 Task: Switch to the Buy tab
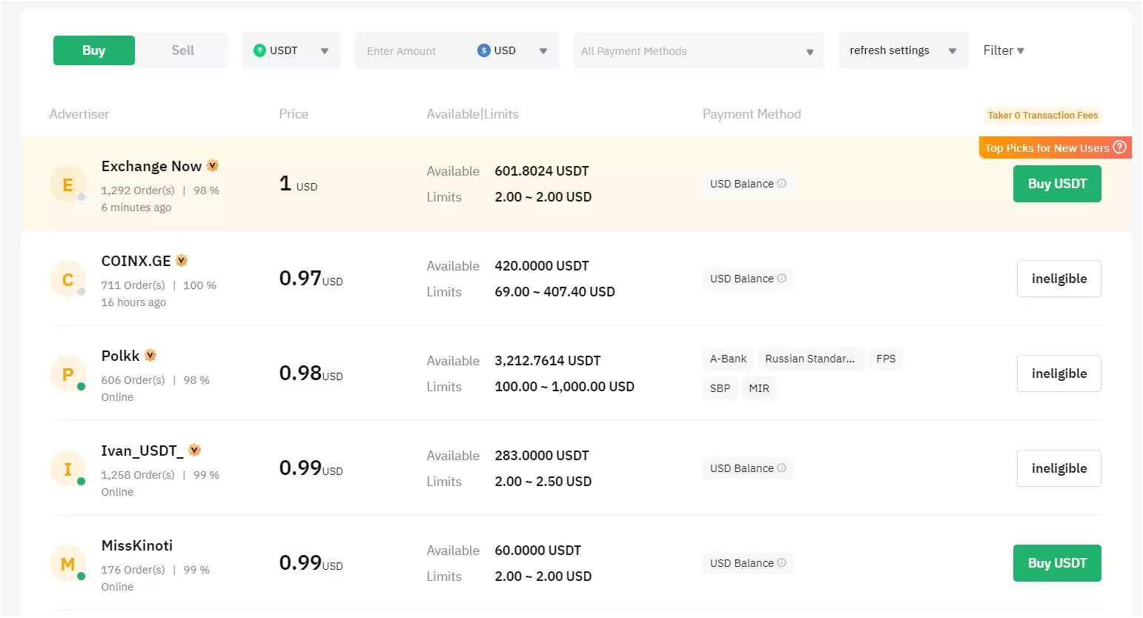(94, 50)
